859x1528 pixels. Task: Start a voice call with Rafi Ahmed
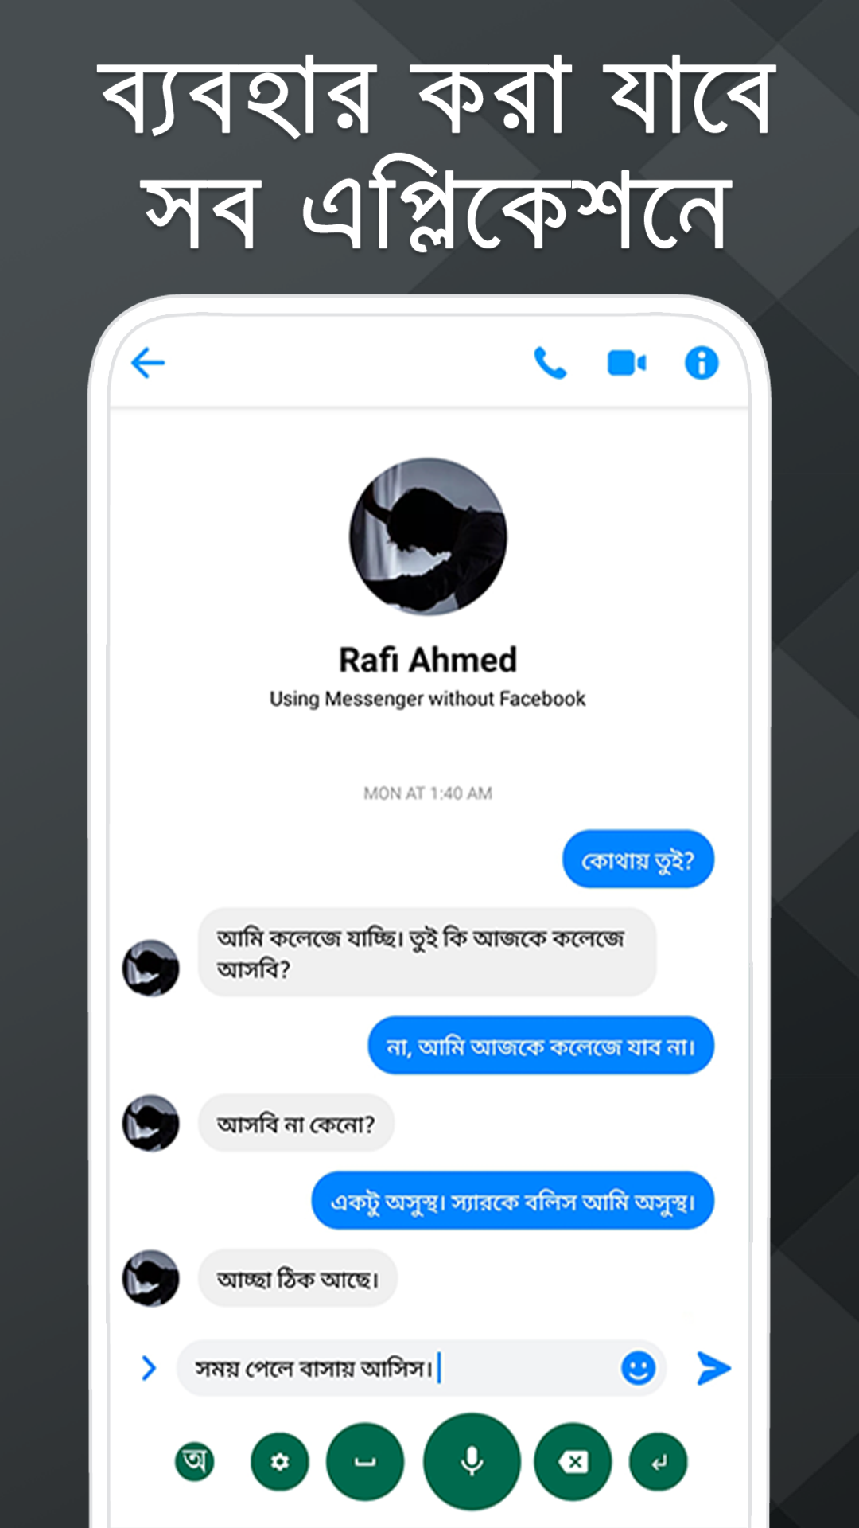pyautogui.click(x=550, y=364)
